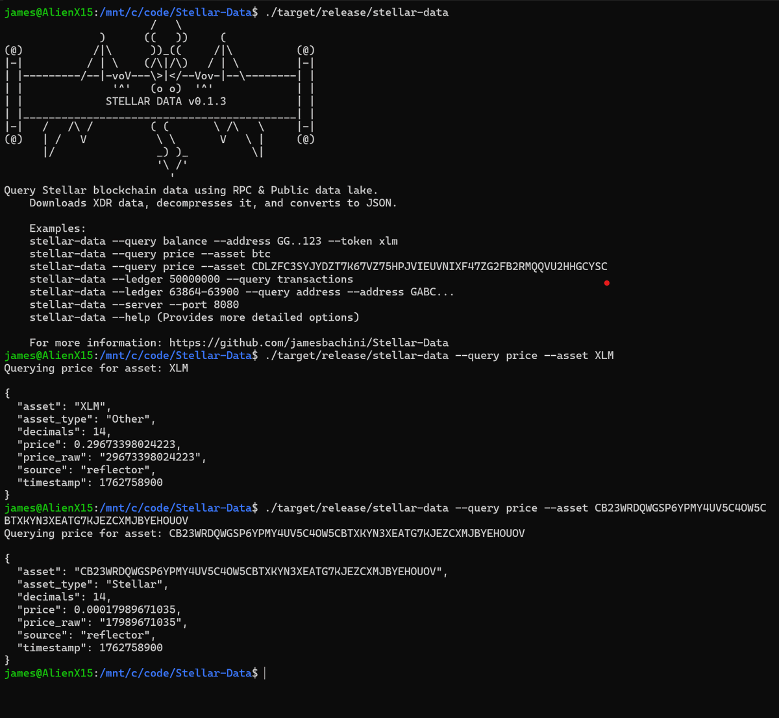Click the red recording indicator dot
The image size is (779, 718).
click(607, 282)
